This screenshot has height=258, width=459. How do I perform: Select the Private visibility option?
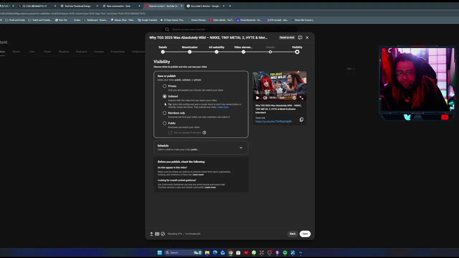click(165, 86)
